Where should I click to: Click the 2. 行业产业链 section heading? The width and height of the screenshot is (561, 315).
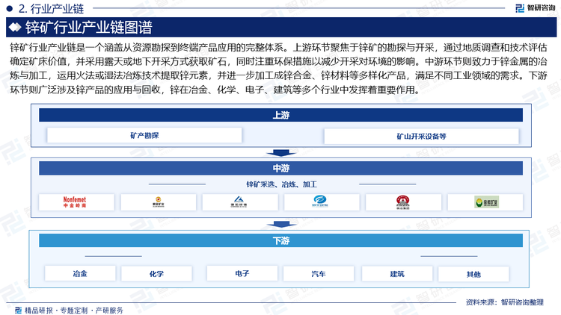[x=51, y=8]
